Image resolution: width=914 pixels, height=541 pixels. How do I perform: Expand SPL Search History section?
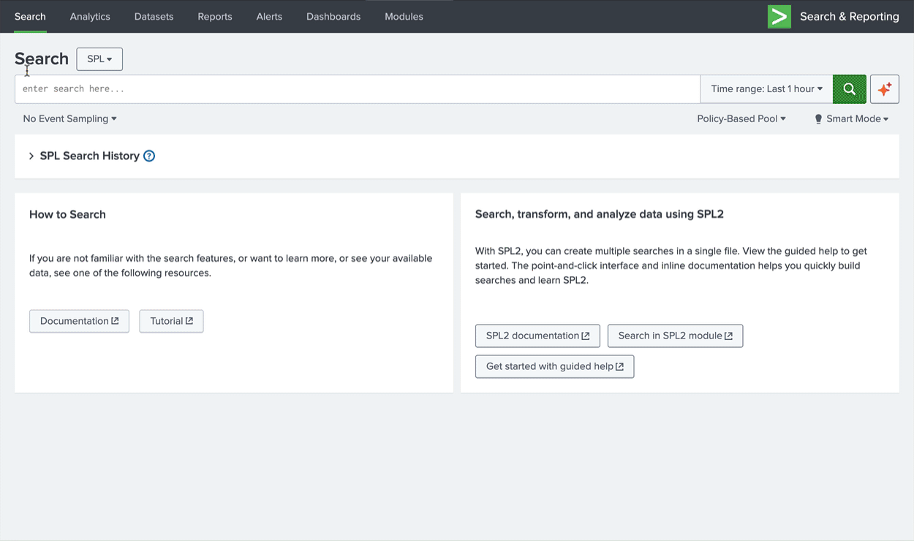coord(31,156)
